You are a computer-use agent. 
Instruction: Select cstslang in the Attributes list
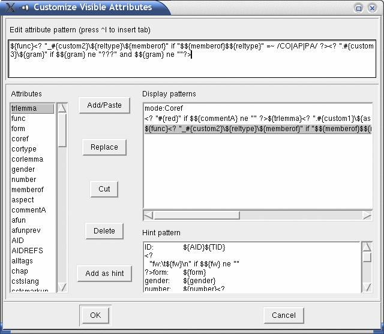pyautogui.click(x=32, y=281)
